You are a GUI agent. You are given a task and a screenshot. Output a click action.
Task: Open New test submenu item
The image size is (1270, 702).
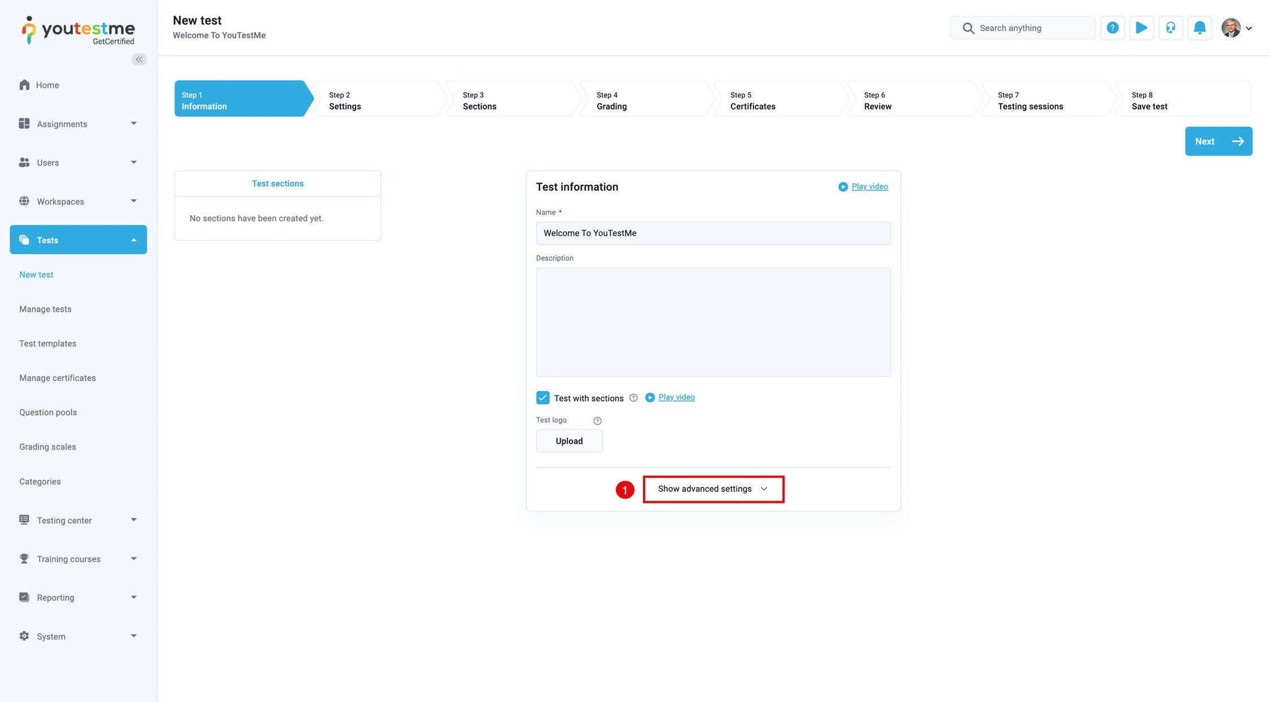[36, 274]
